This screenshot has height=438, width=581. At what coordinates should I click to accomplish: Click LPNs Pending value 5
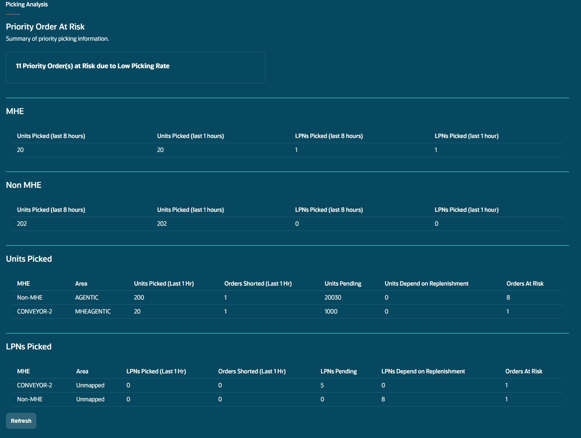pyautogui.click(x=322, y=385)
